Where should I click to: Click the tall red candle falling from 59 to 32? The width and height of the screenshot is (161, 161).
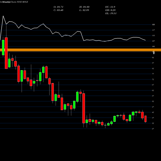tap(84, 108)
